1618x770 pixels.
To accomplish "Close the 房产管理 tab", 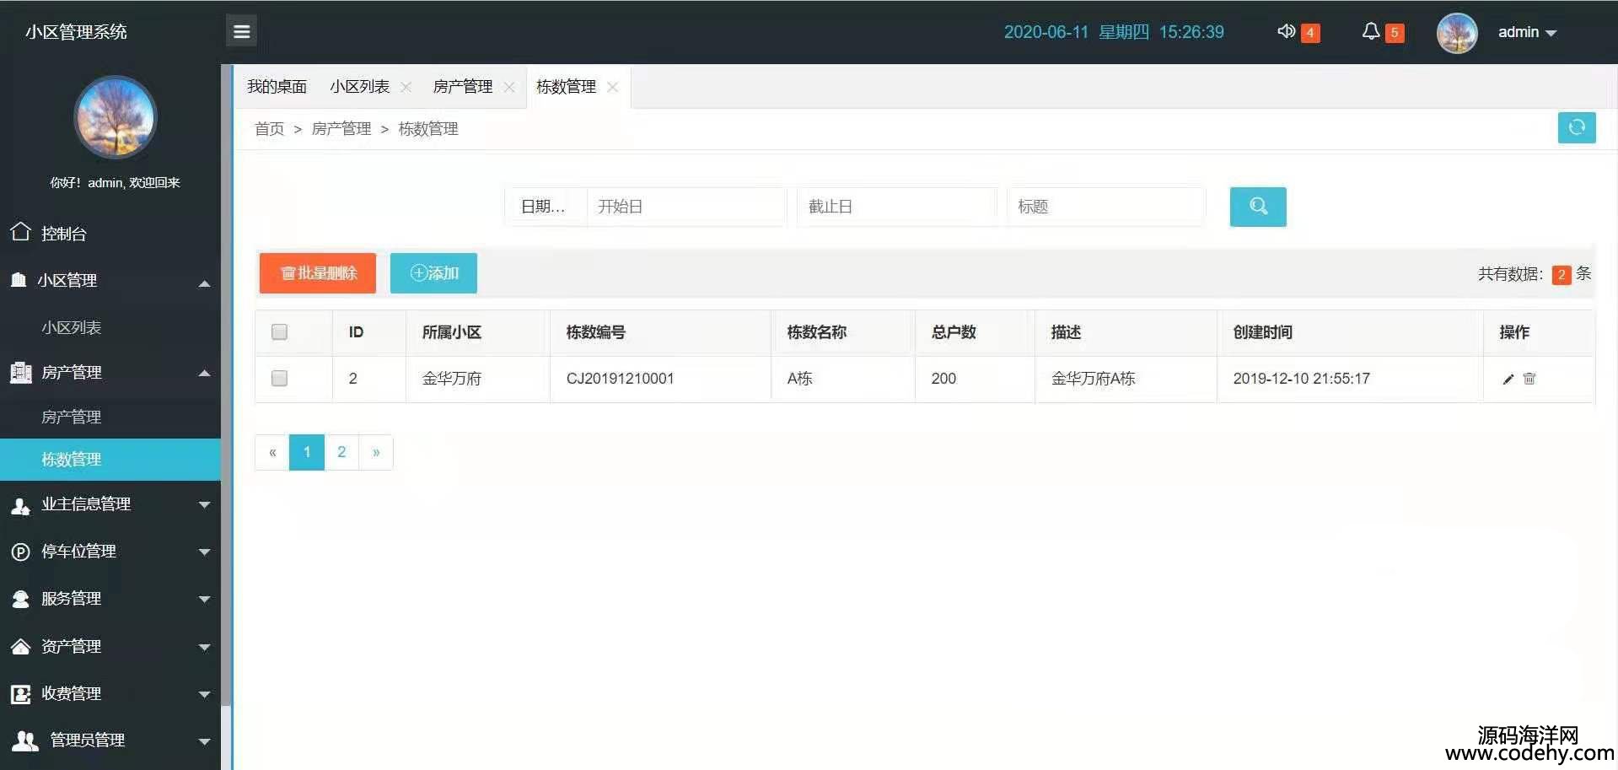I will 509,87.
